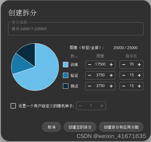Increase the 测试 percentage with plus
The image size is (151, 142).
point(139,86)
